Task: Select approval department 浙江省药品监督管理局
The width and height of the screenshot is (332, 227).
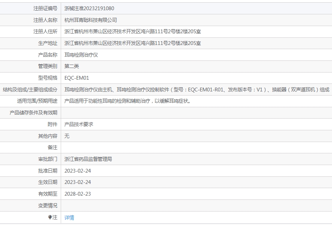Action: pos(88,159)
